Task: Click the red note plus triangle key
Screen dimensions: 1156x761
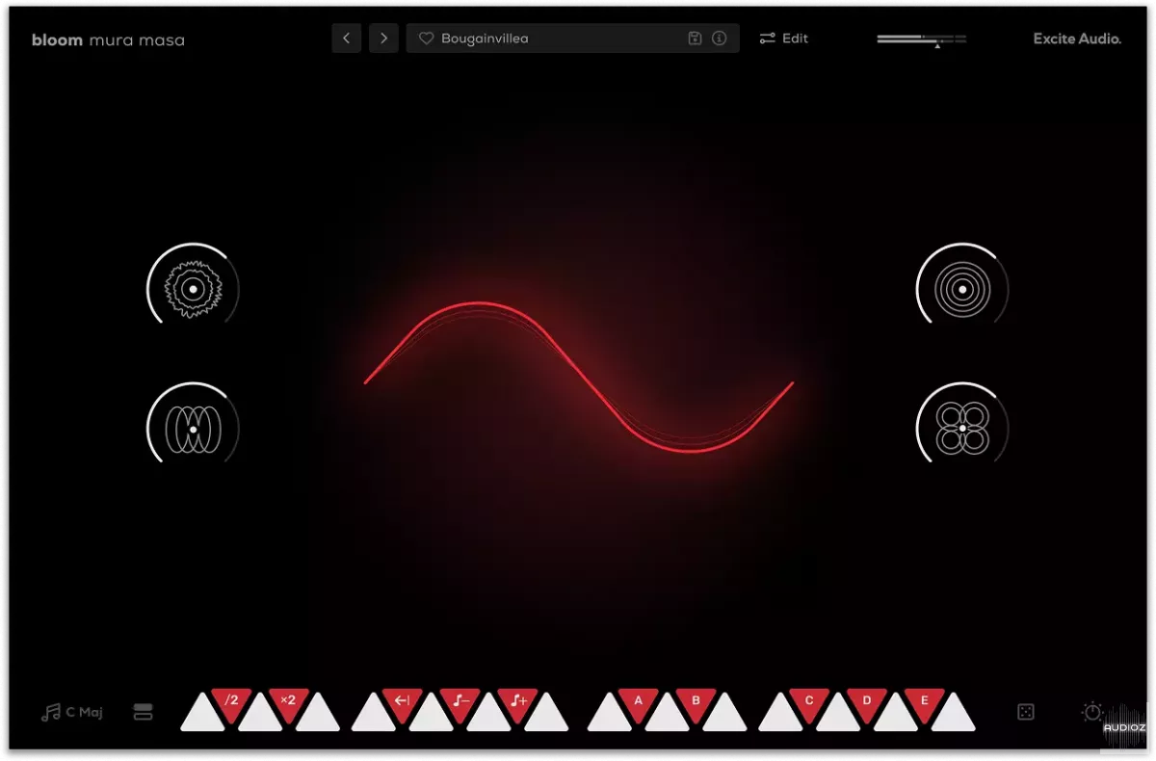Action: coord(517,700)
